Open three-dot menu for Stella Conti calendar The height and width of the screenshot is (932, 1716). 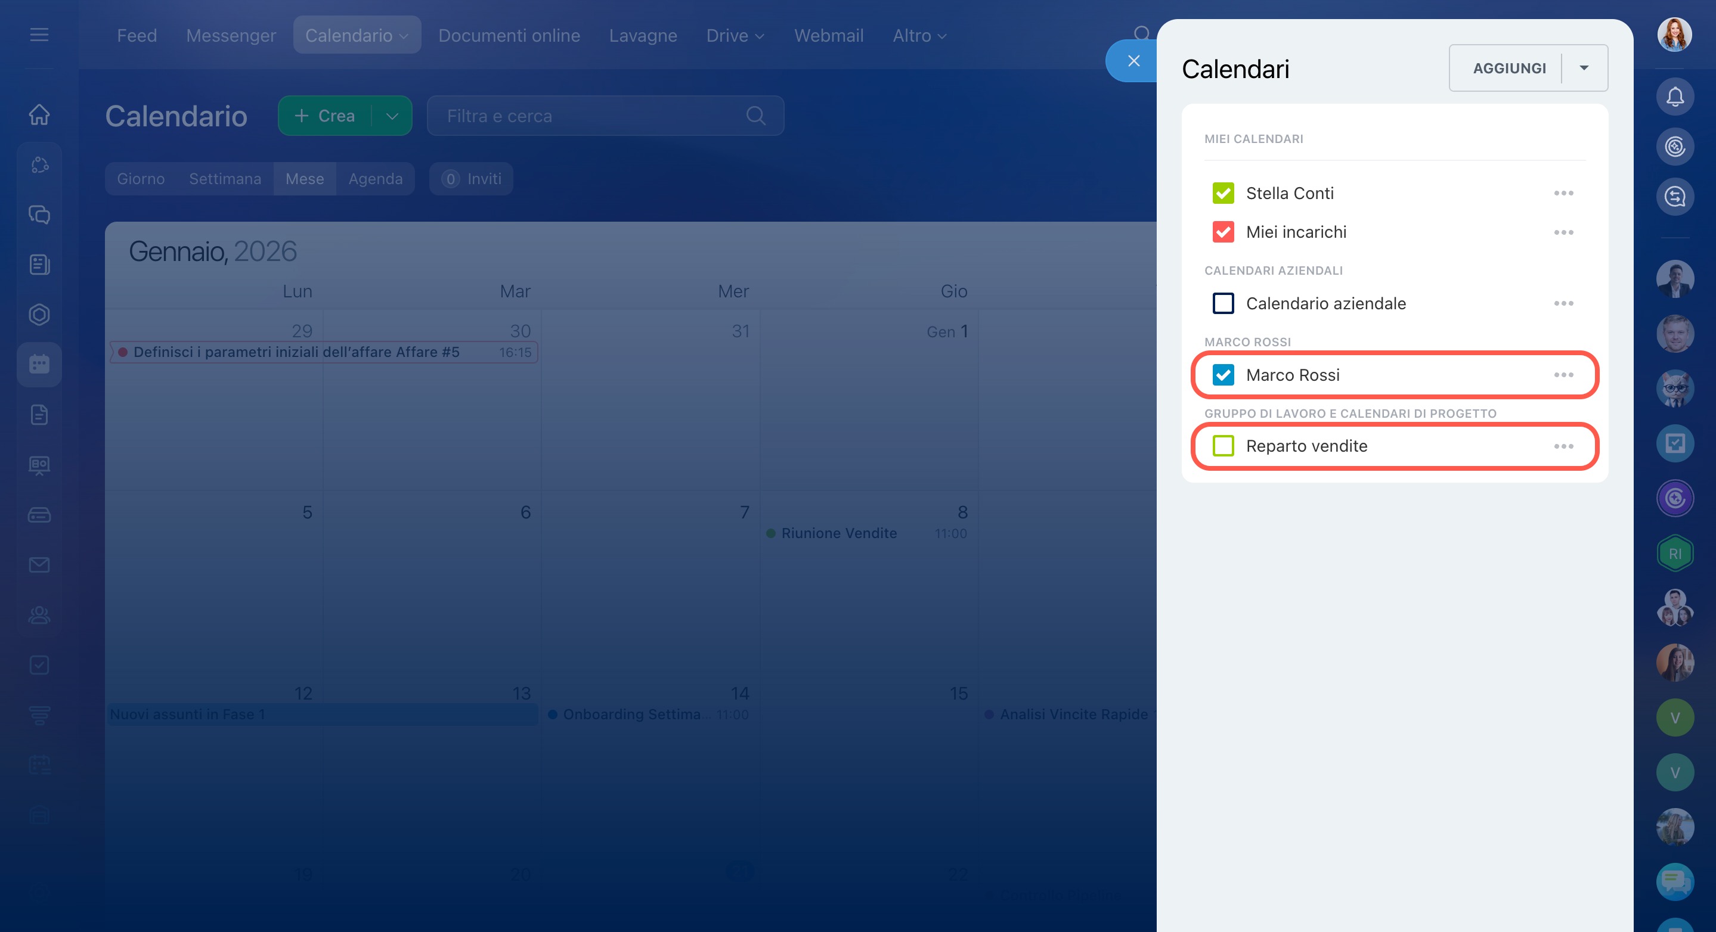pyautogui.click(x=1563, y=193)
